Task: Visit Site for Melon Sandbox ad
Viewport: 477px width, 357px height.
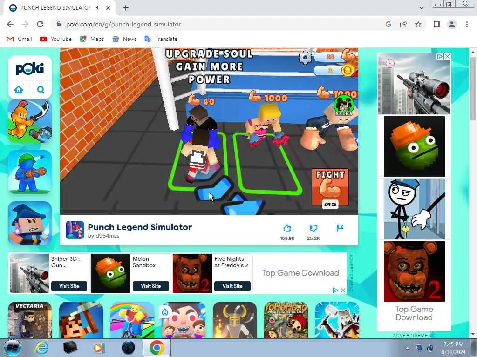Action: click(151, 286)
